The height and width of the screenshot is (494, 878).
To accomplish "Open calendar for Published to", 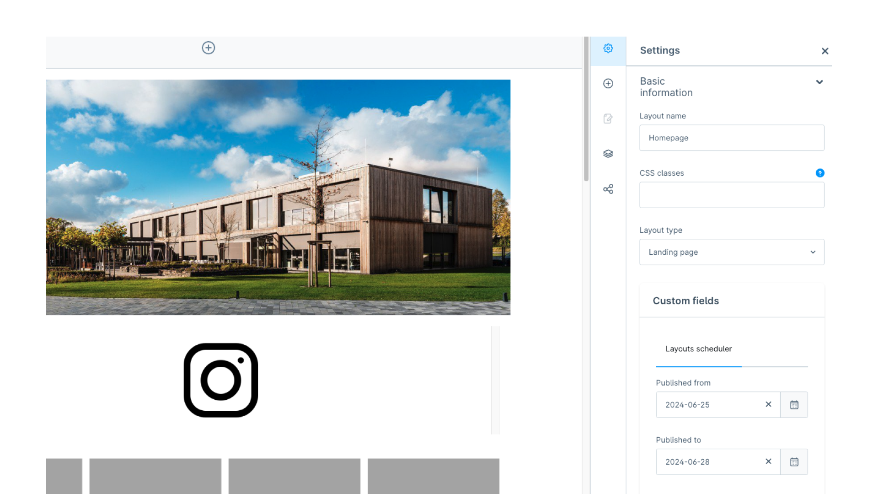I will pos(794,462).
